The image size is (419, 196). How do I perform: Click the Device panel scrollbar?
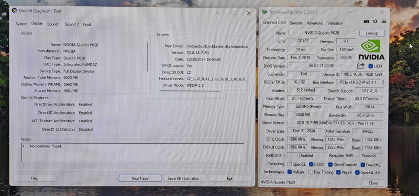point(148,56)
